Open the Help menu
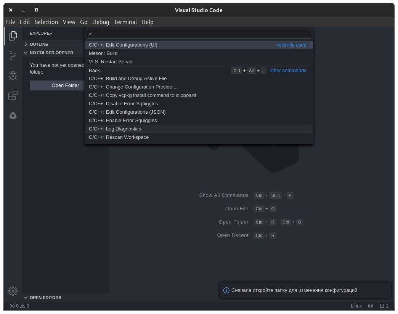 click(x=147, y=22)
